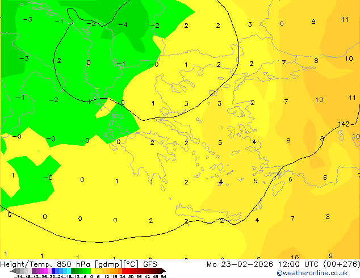Click the dark purple swatch in the legend
The height and width of the screenshot is (278, 360).
(34, 271)
